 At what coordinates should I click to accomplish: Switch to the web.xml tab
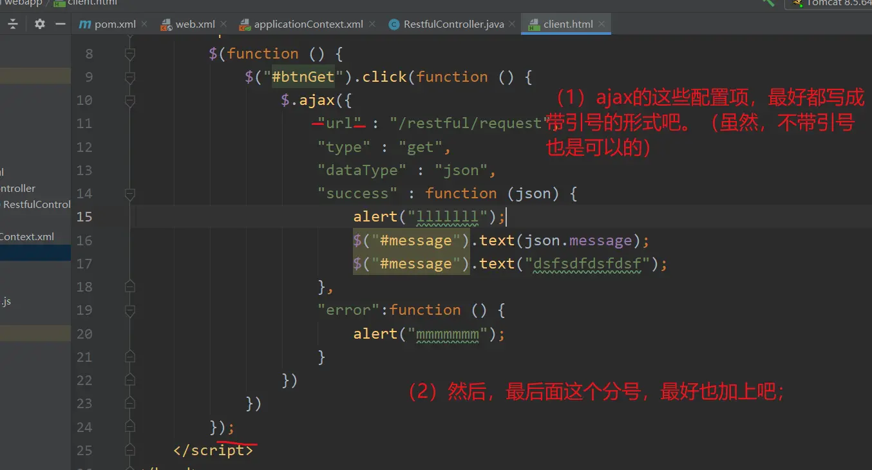pyautogui.click(x=194, y=24)
